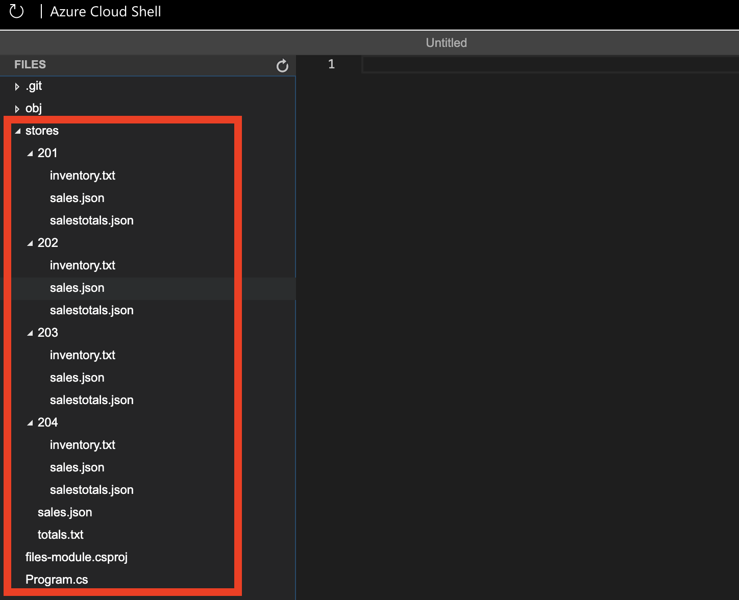Collapse the 201 folder arrow
739x600 pixels.
pos(30,154)
